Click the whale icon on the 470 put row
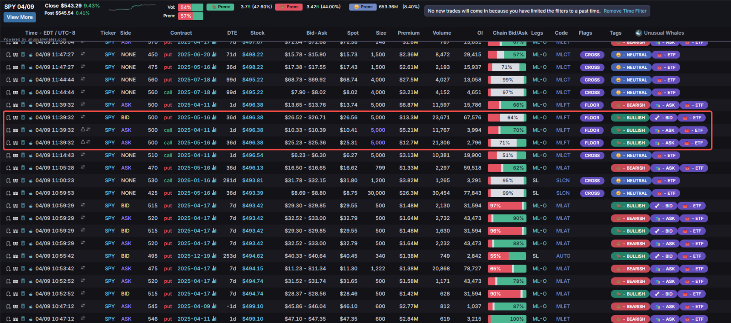This screenshot has width=731, height=323. (x=31, y=168)
